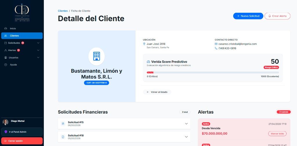The image size is (297, 146).
Task: Click the $70.000.000,00 debt amount
Action: [x=215, y=134]
